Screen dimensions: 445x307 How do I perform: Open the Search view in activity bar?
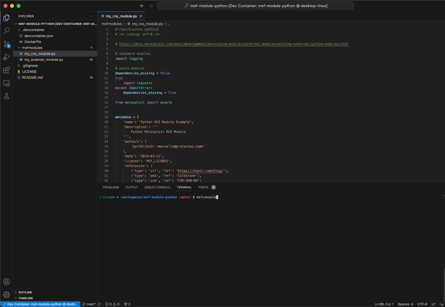click(7, 31)
